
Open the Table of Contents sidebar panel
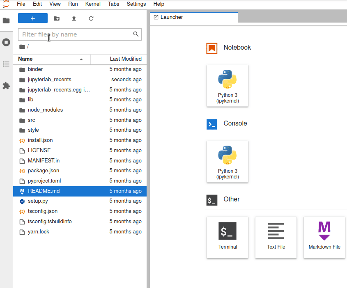tap(6, 64)
